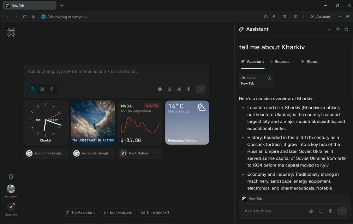This screenshot has height=224, width=353.
Task: Open the playlist/discover icon in the toolbar
Action: 284,17
